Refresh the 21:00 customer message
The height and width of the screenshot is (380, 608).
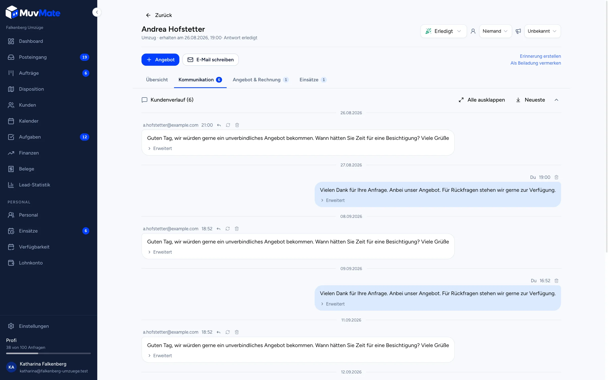(x=228, y=125)
